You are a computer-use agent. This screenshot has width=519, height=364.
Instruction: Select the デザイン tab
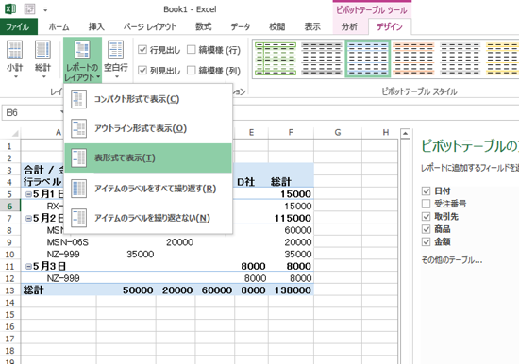[390, 26]
